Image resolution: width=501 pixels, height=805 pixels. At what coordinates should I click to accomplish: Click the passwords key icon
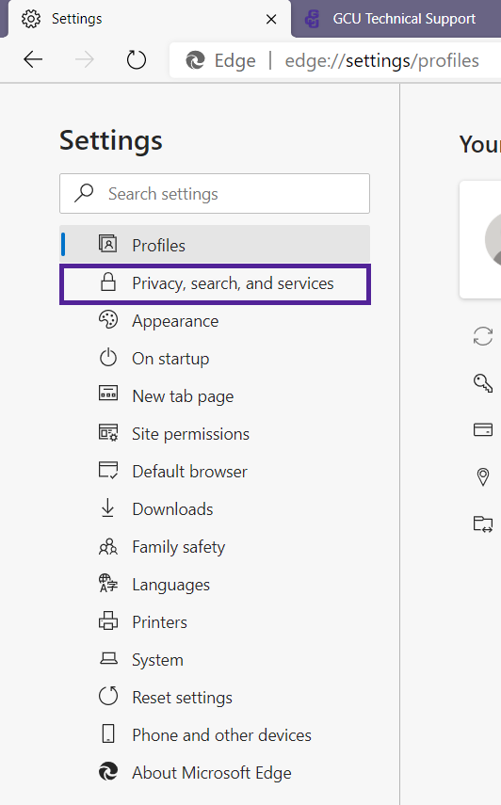click(482, 383)
